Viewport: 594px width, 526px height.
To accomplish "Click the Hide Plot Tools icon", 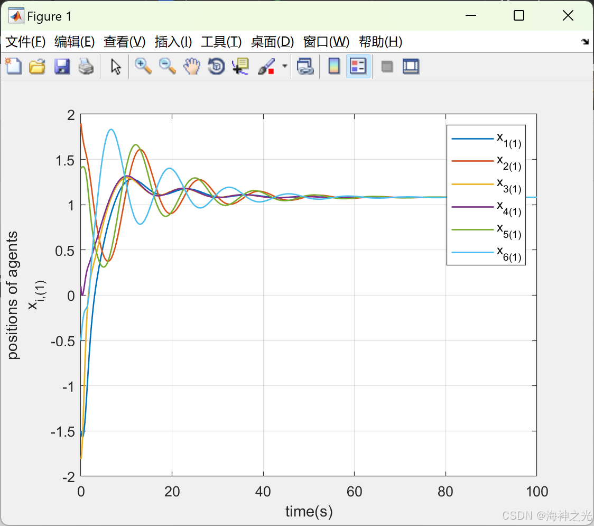I will click(387, 67).
